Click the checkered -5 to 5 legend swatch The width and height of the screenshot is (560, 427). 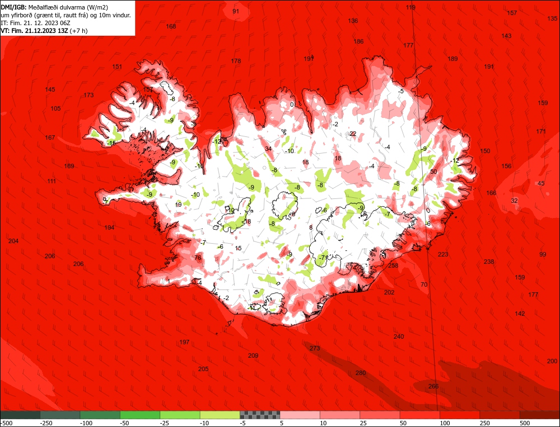[x=260, y=415]
